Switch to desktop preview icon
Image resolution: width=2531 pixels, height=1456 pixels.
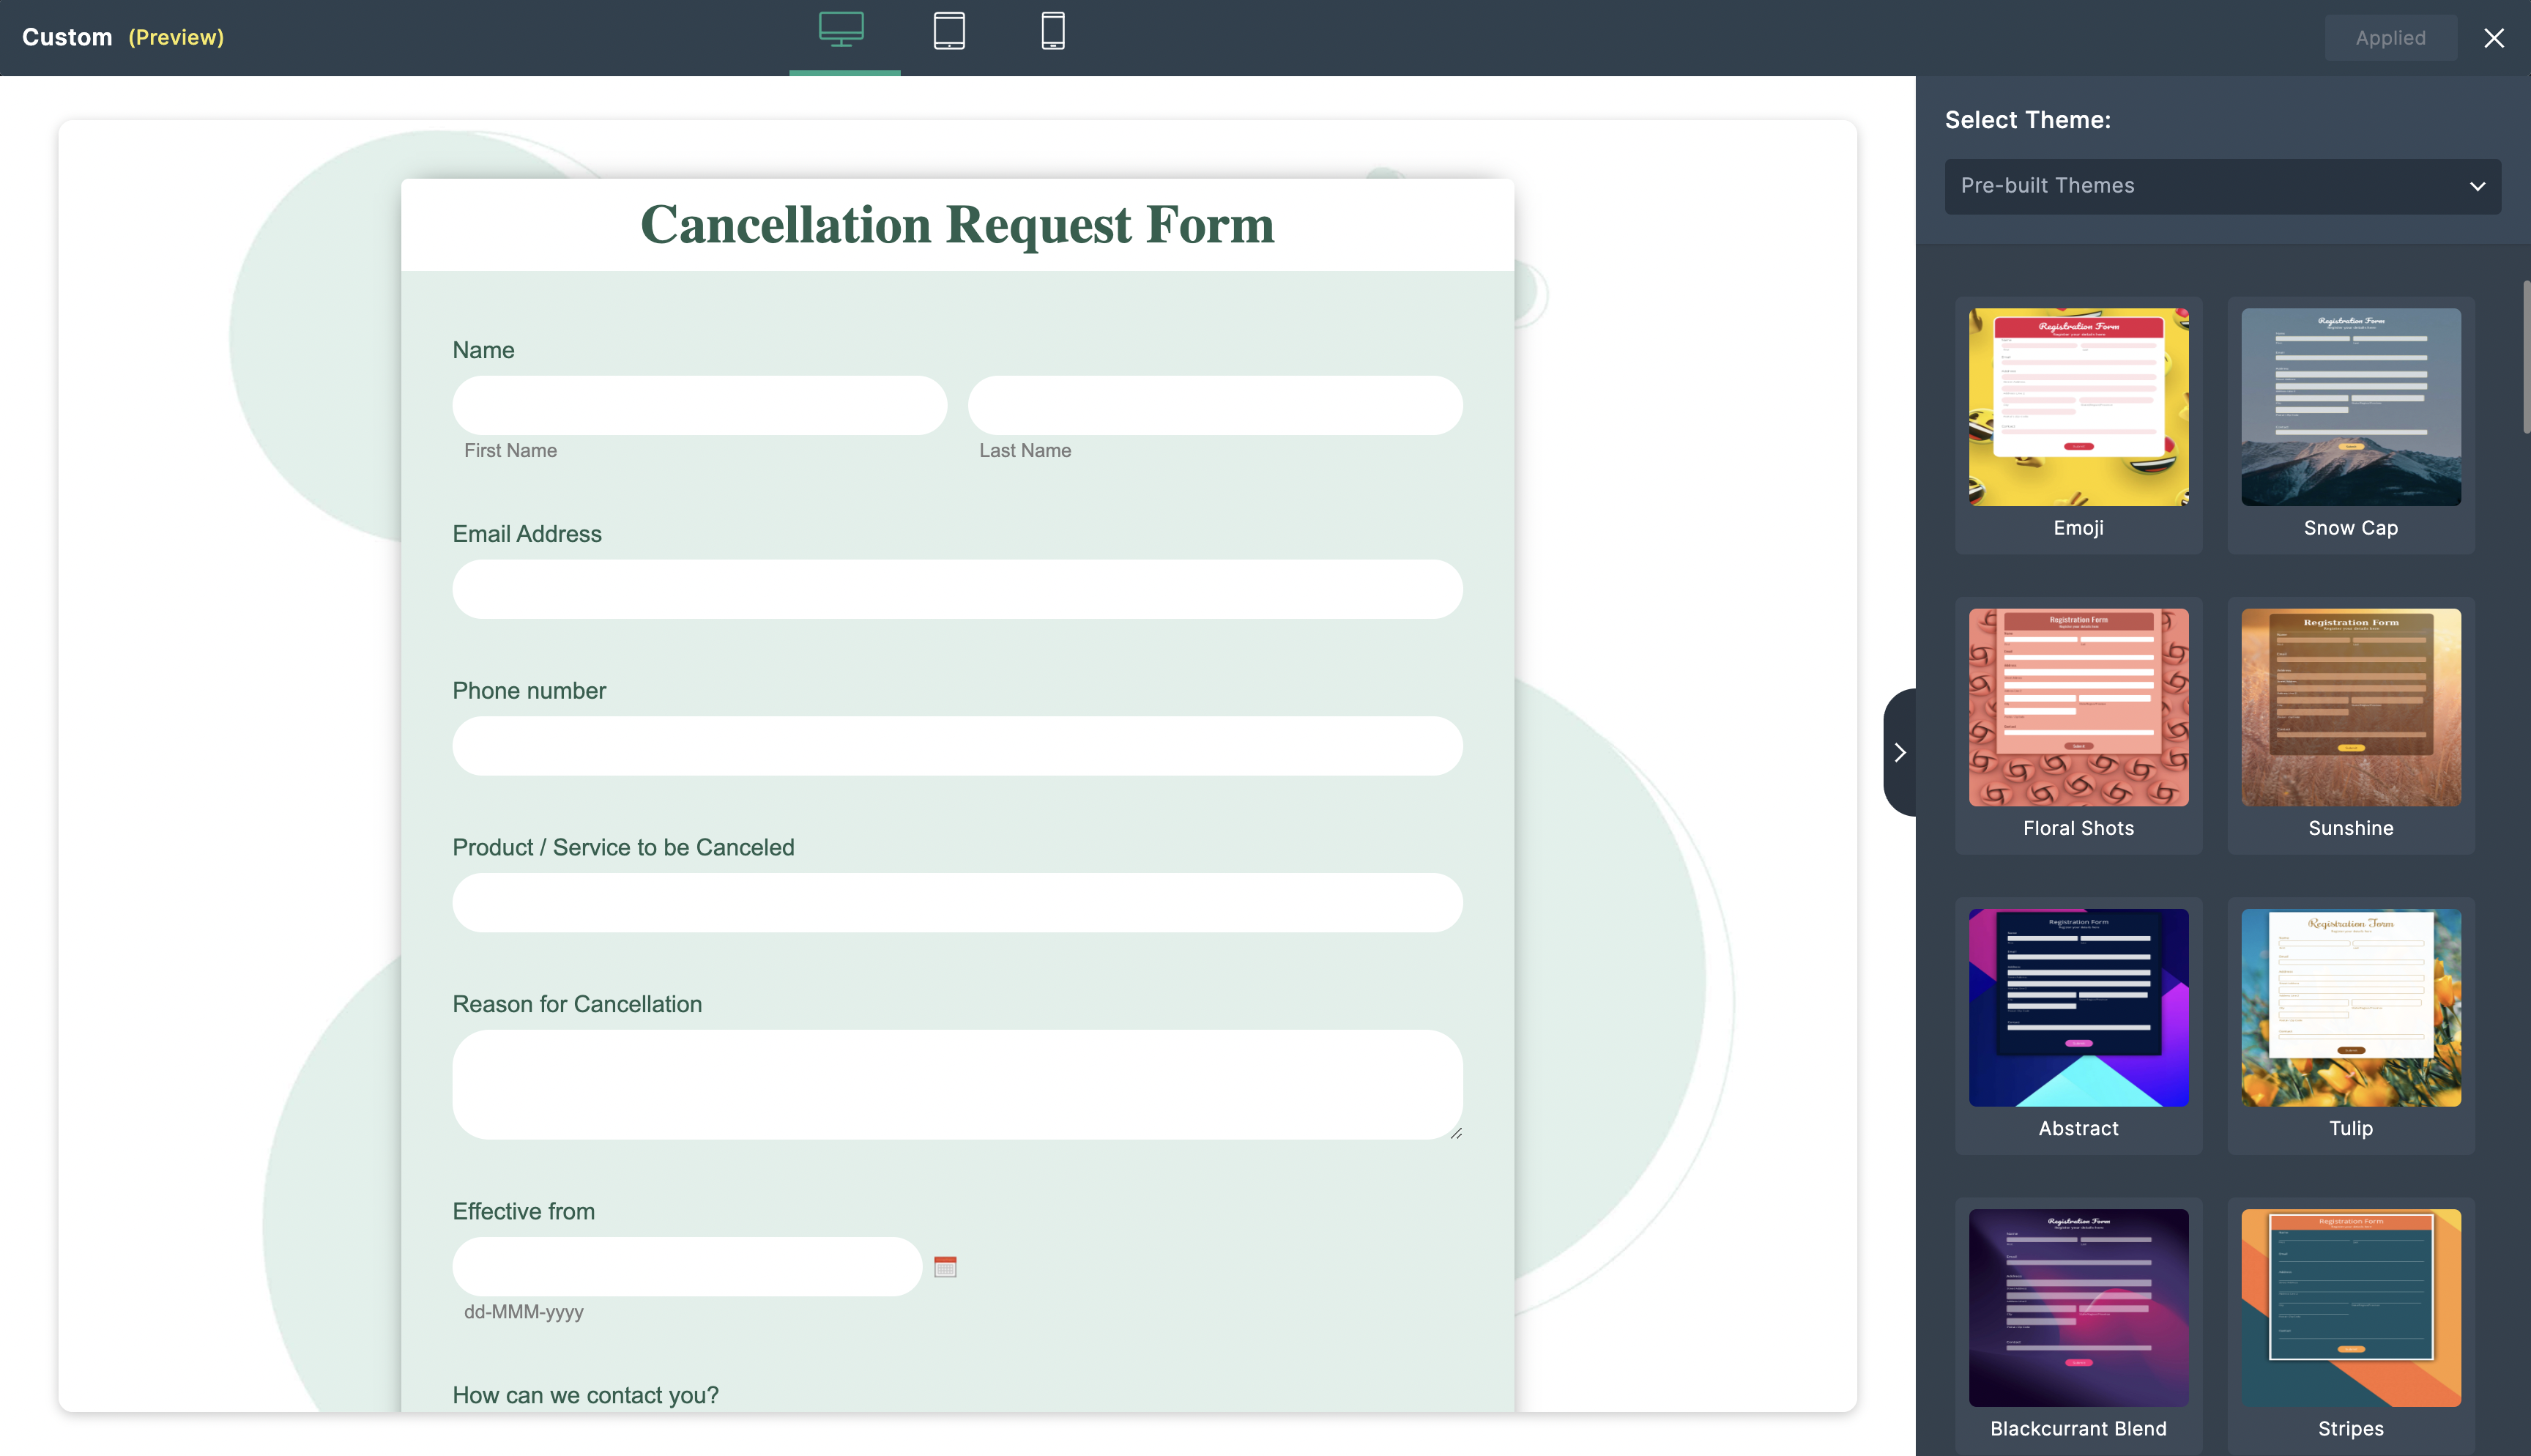841,30
